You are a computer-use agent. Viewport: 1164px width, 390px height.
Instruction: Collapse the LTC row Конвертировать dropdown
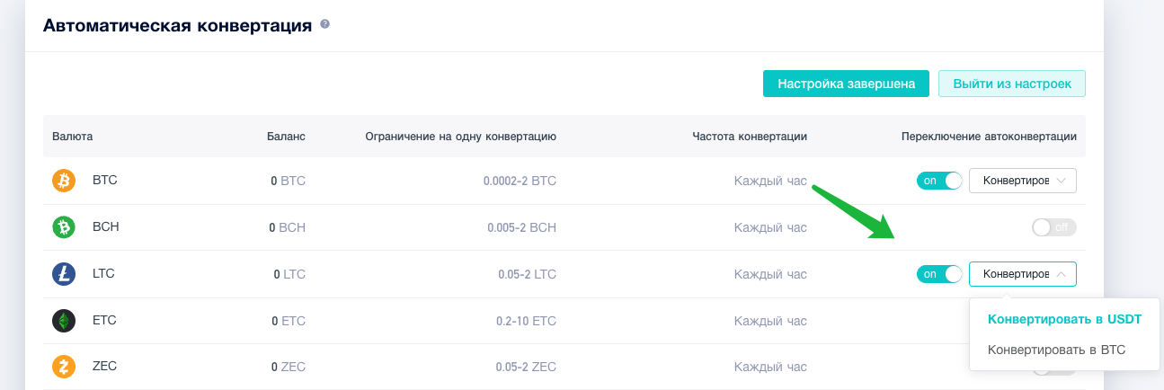point(1023,274)
